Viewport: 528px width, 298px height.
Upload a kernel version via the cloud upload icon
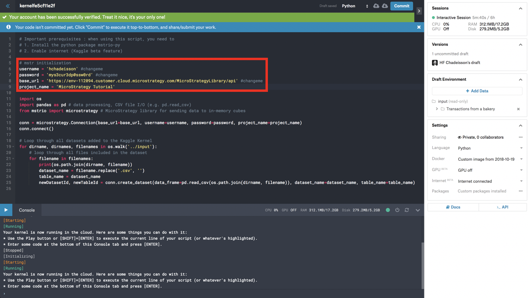tap(376, 6)
